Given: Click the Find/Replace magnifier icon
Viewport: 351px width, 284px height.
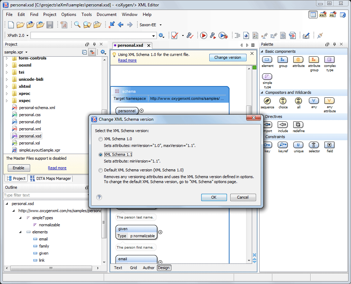Looking at the screenshot, I should click(x=77, y=25).
